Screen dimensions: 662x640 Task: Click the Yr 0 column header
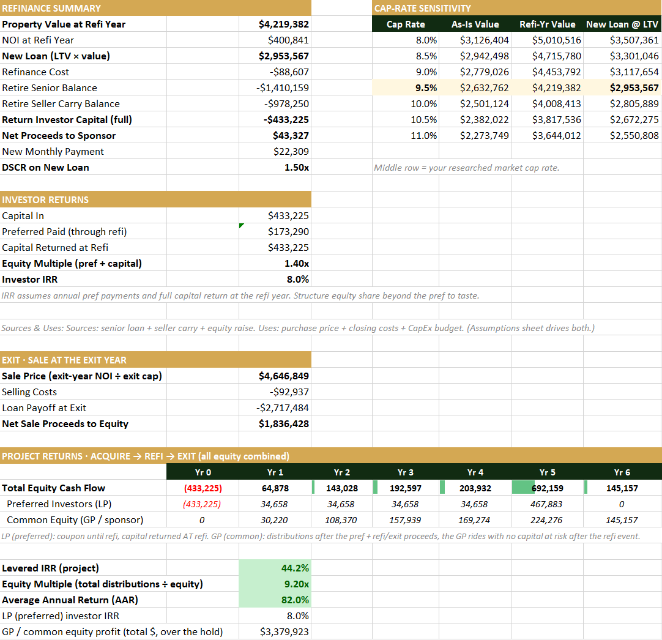pos(203,472)
